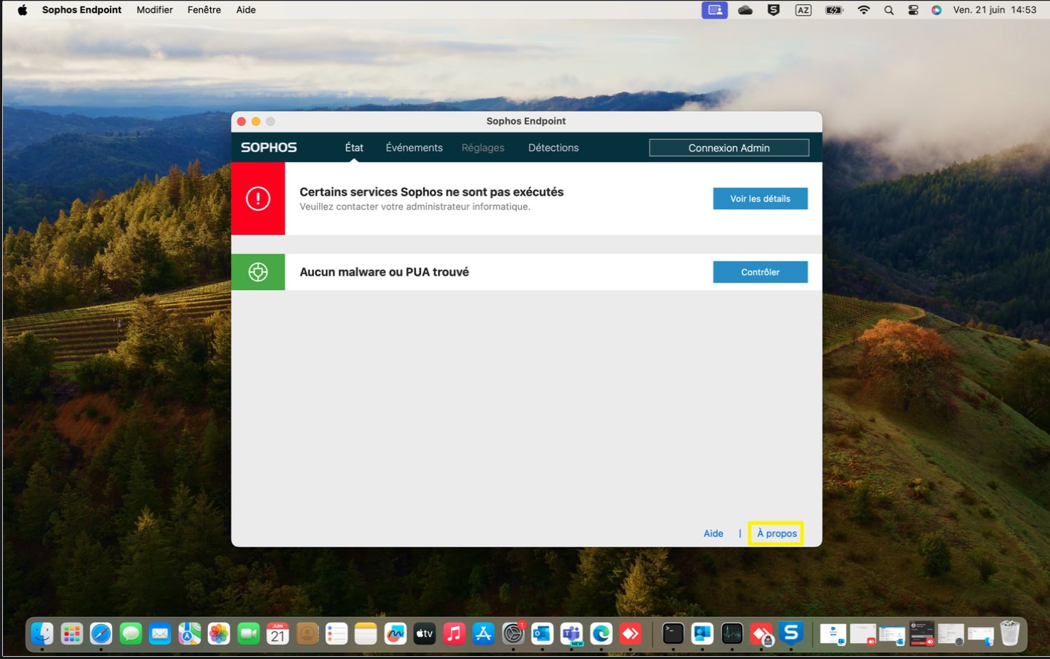Open Maps from the Dock
This screenshot has width=1050, height=659.
point(190,634)
